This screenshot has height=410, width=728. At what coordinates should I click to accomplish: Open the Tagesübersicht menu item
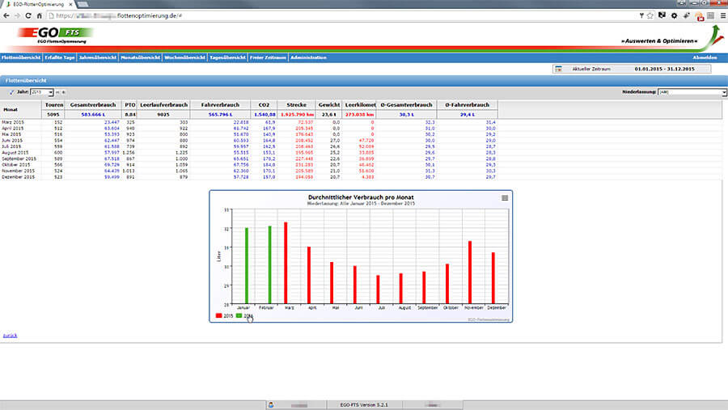pyautogui.click(x=227, y=57)
